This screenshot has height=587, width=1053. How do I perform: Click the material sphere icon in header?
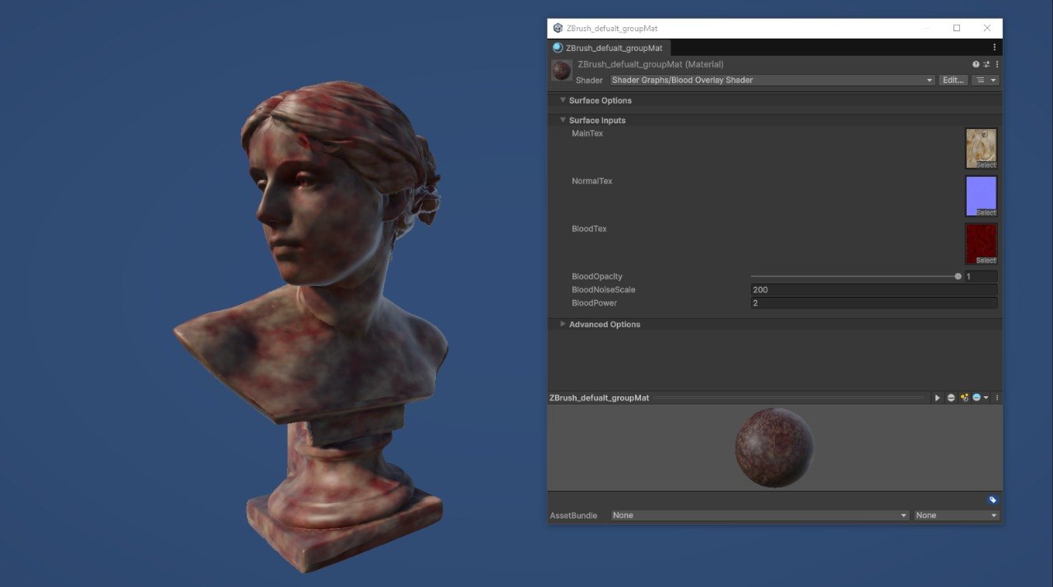tap(562, 72)
